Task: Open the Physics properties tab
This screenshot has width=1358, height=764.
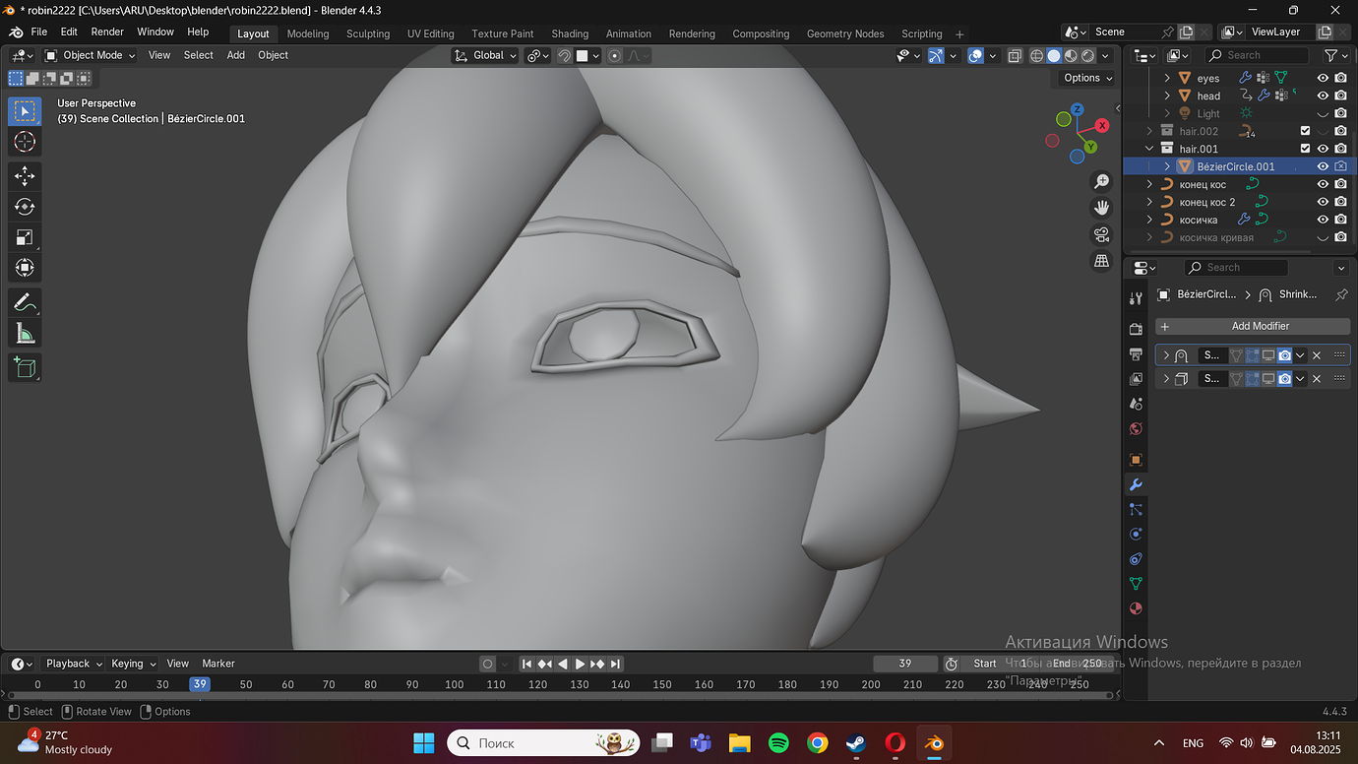Action: [x=1136, y=534]
